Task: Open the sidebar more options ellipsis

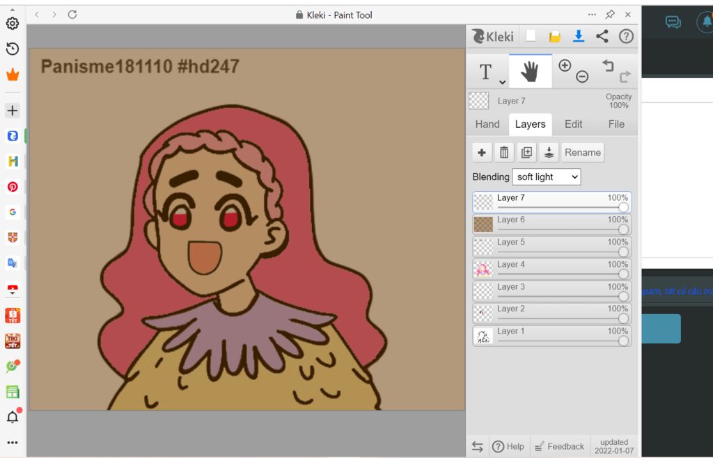Action: tap(13, 442)
